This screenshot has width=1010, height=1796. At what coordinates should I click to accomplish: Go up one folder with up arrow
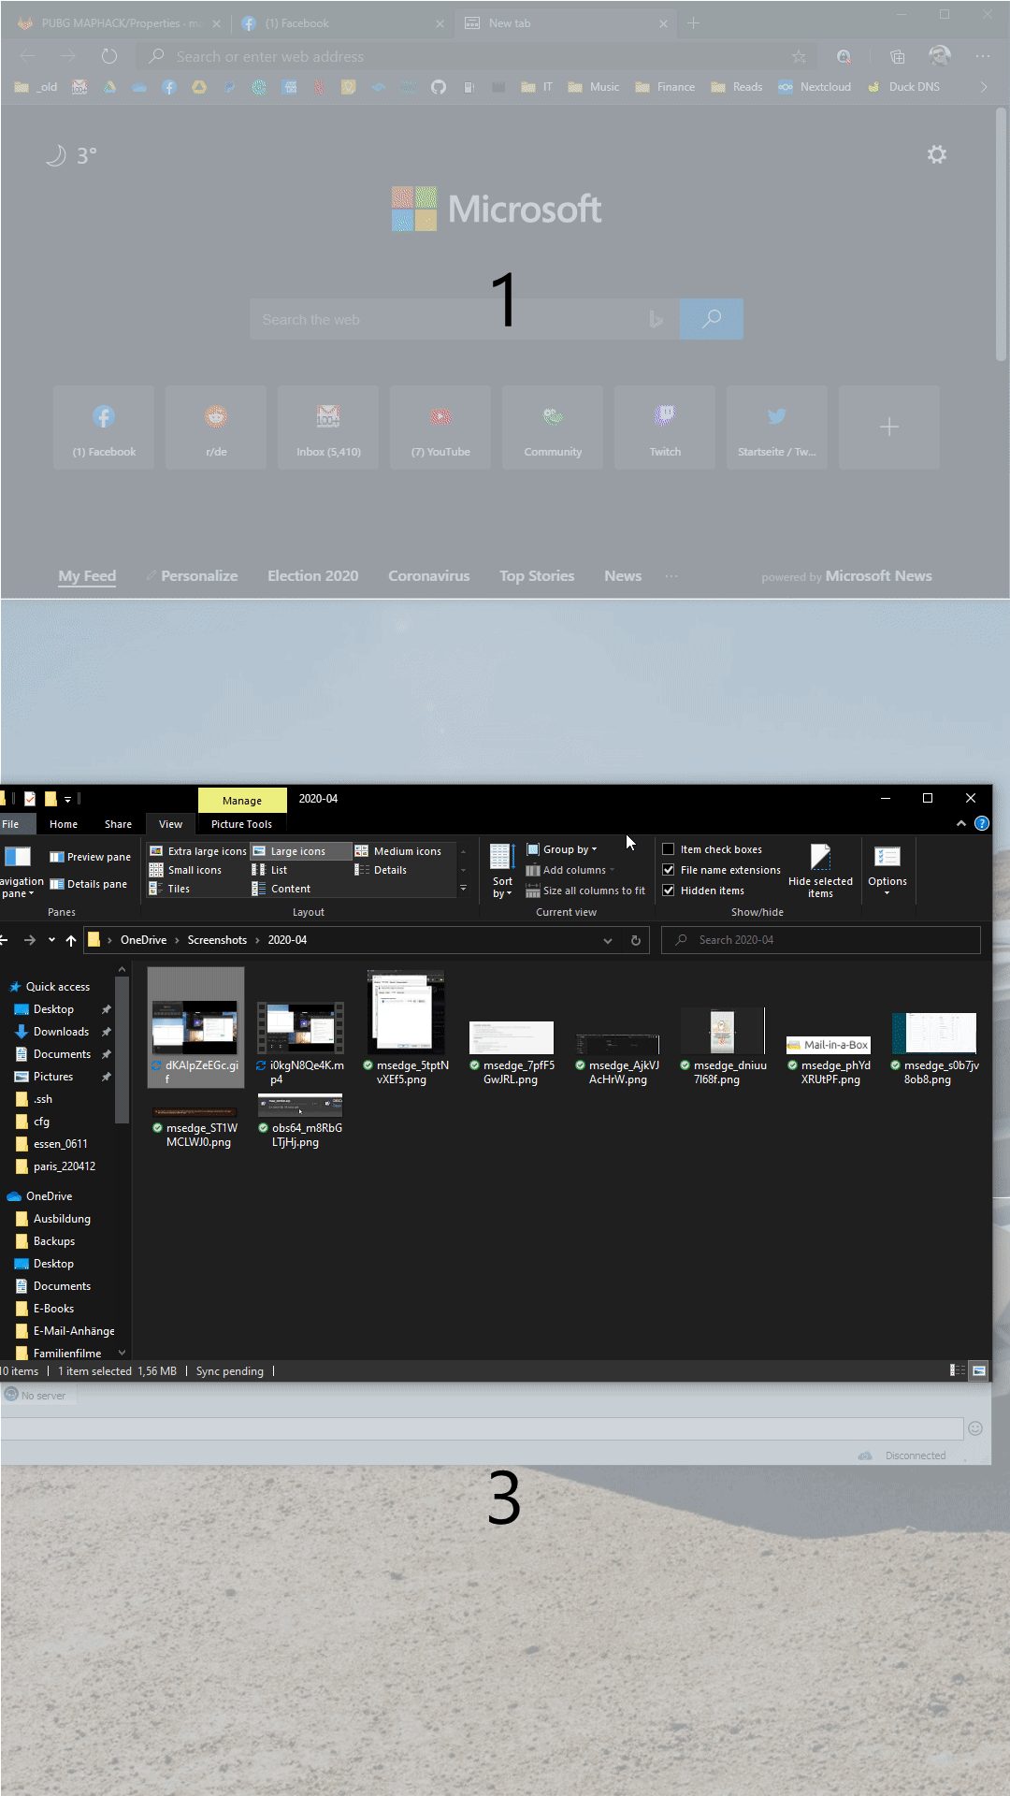point(71,940)
